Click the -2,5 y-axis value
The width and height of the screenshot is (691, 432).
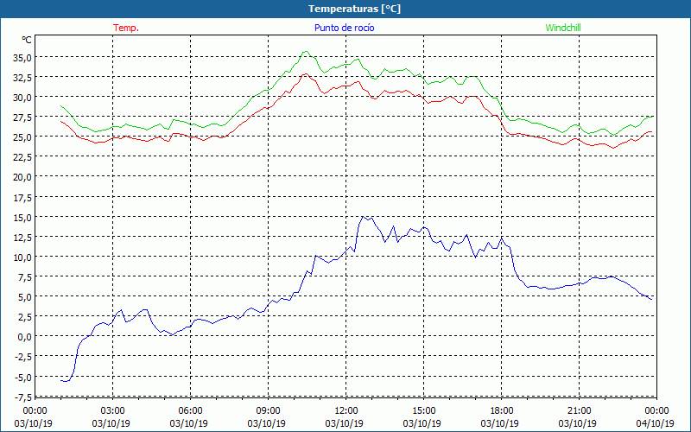(23, 357)
